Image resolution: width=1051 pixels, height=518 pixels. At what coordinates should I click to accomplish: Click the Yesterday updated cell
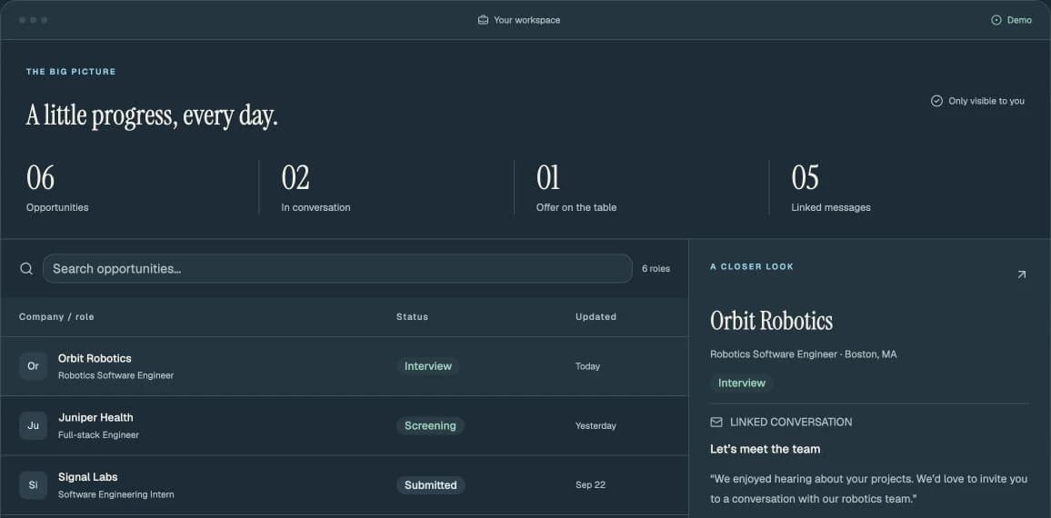596,425
